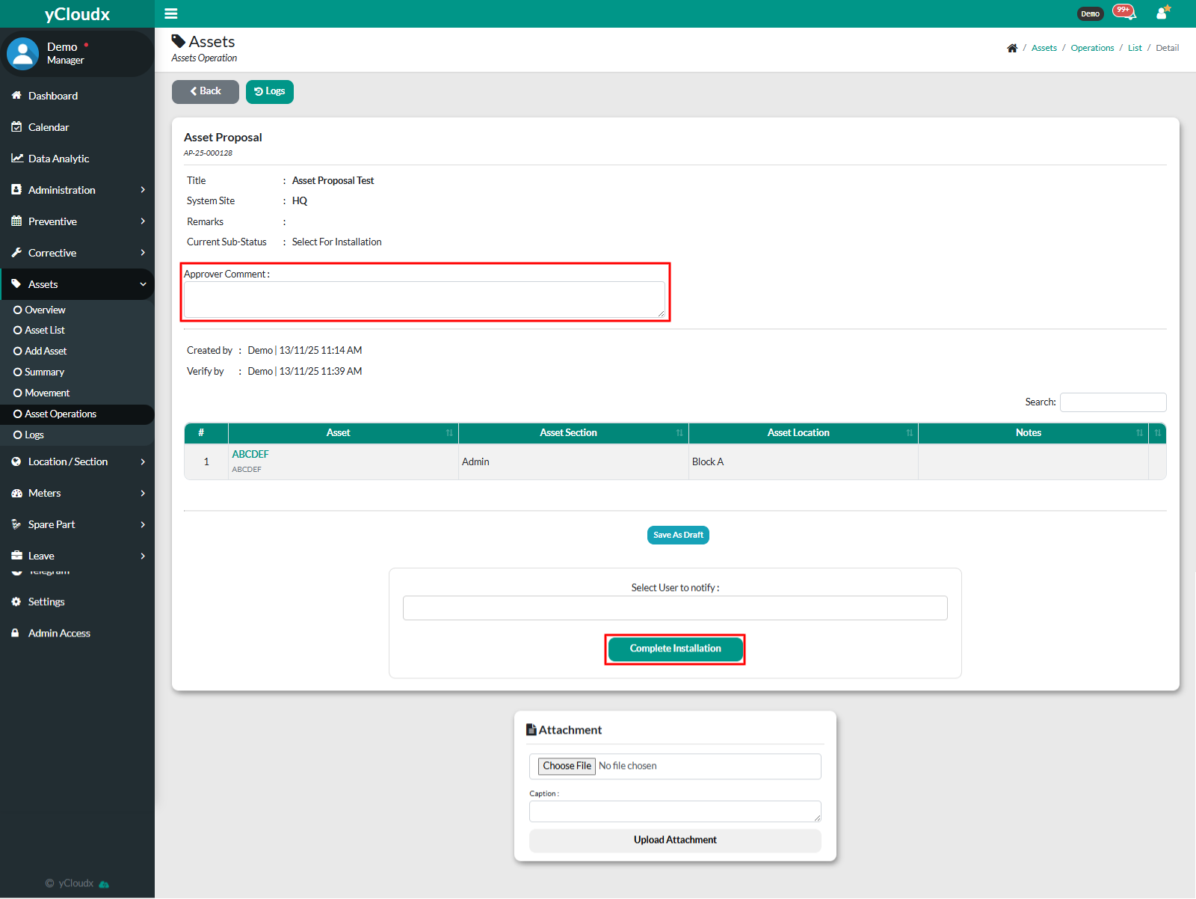Click the home icon in breadcrumb
1196x899 pixels.
[1012, 48]
